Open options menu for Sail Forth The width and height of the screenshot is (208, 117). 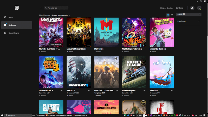tap(172, 90)
